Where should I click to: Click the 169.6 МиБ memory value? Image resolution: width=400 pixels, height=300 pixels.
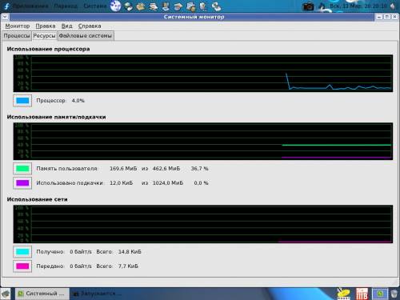(123, 169)
